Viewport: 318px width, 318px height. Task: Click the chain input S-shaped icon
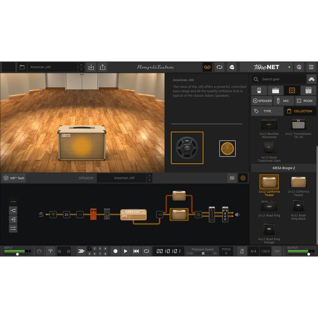[41, 215]
